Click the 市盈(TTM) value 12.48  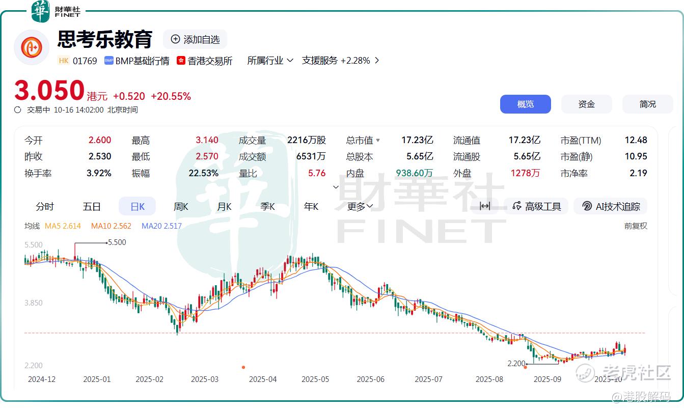point(636,141)
